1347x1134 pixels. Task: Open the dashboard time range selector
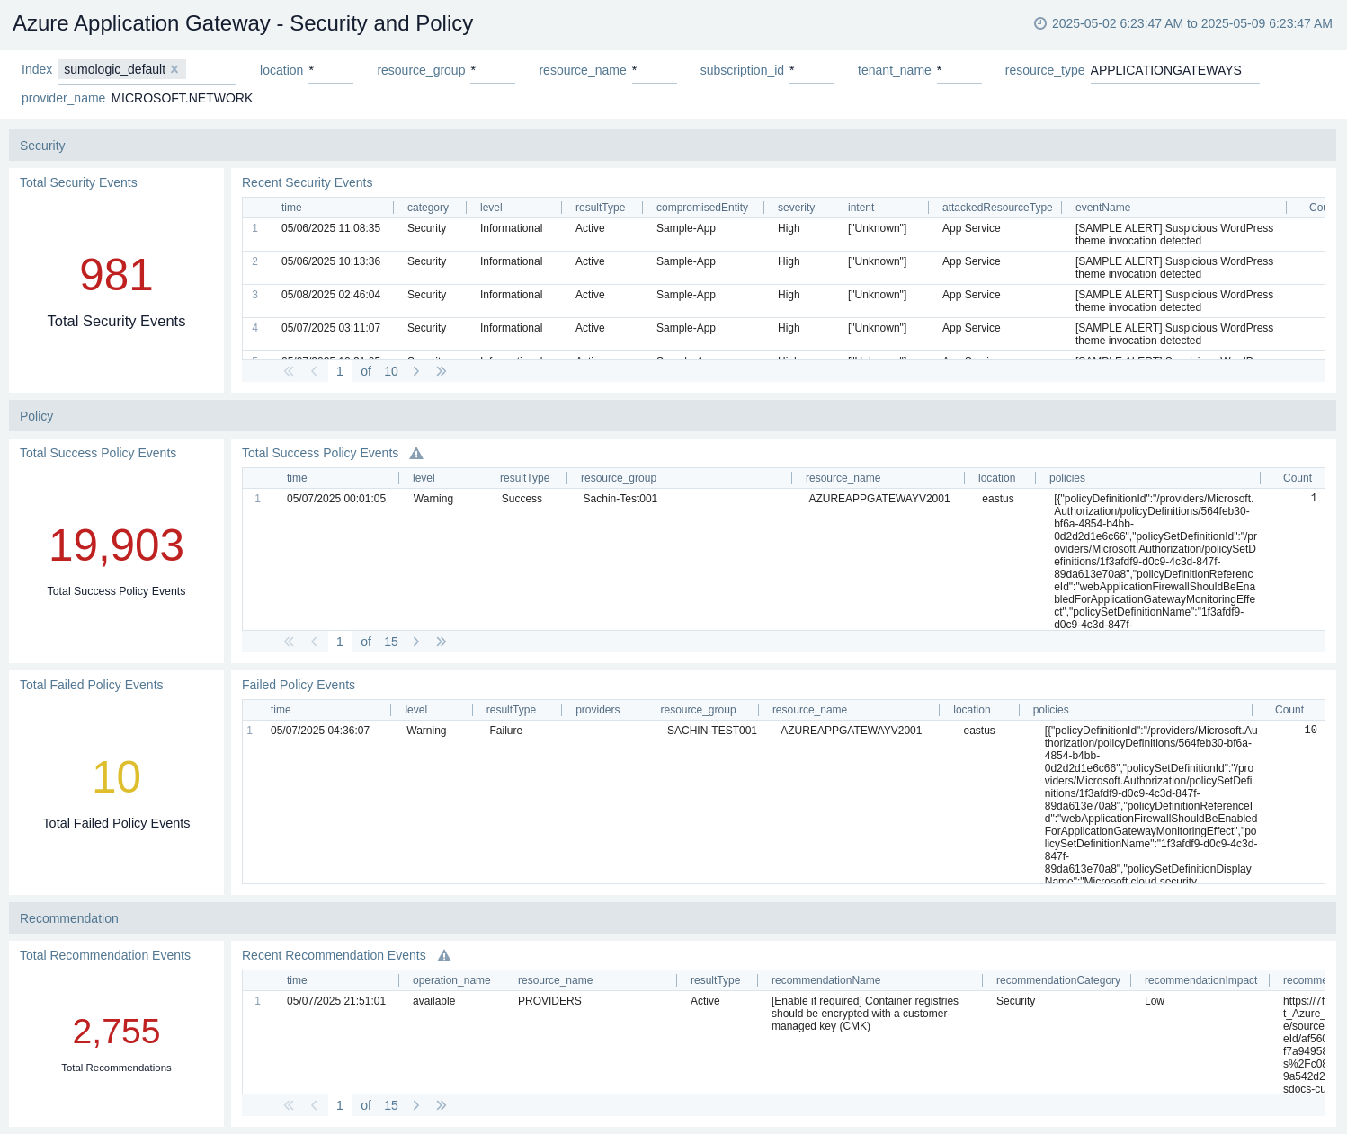point(1183,23)
